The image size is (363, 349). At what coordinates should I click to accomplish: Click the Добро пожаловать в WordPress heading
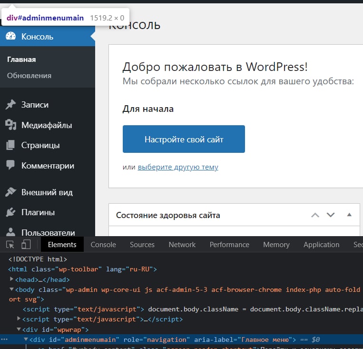(215, 67)
